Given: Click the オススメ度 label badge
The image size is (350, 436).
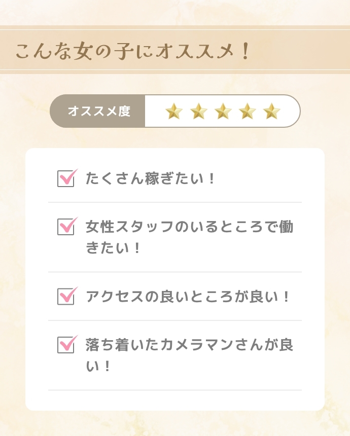Looking at the screenshot, I should coord(98,111).
